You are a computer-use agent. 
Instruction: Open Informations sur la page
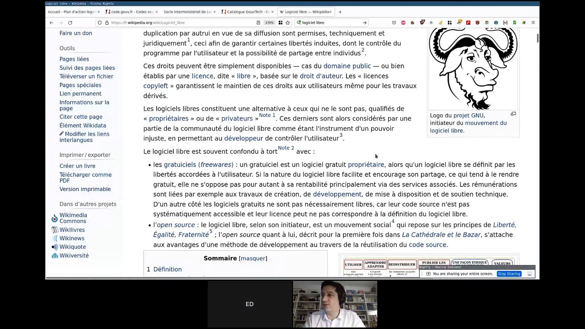(84, 105)
